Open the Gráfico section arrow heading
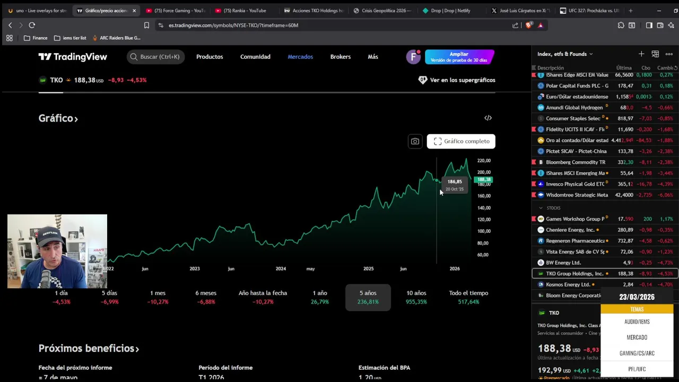The width and height of the screenshot is (679, 382). 58,118
